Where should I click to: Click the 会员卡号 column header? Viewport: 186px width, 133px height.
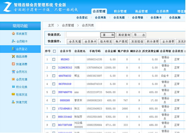[x=66, y=51]
